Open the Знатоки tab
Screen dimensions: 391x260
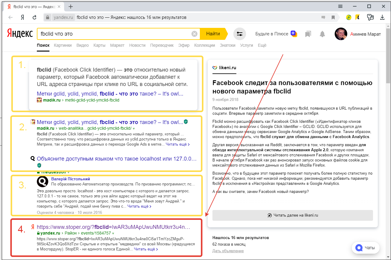point(228,45)
